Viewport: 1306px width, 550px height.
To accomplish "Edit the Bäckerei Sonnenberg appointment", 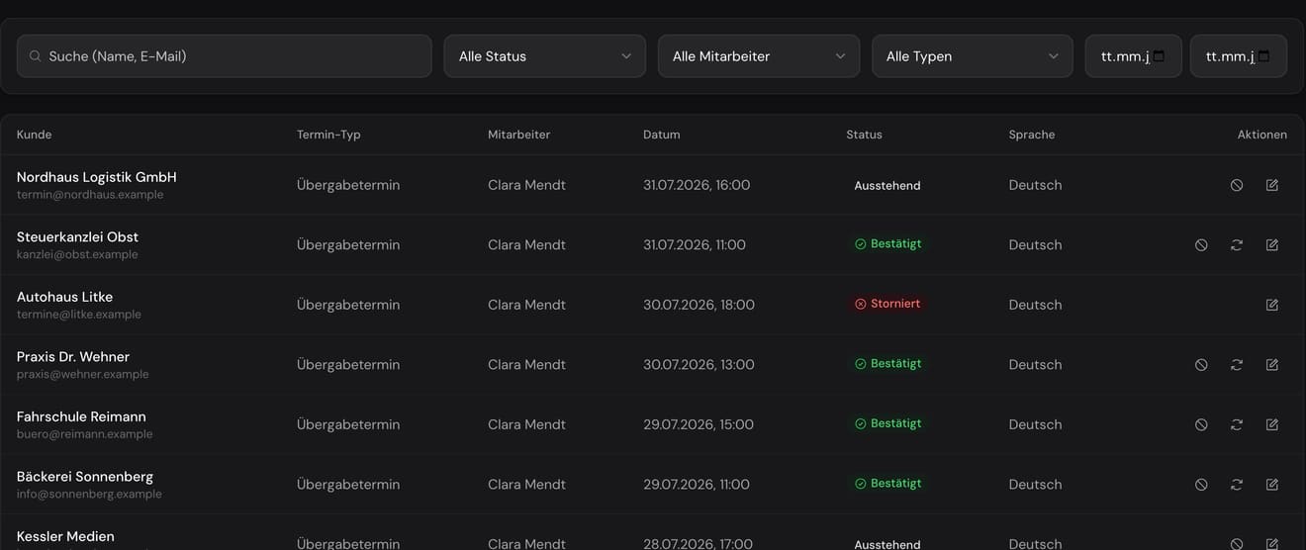I will click(x=1272, y=484).
